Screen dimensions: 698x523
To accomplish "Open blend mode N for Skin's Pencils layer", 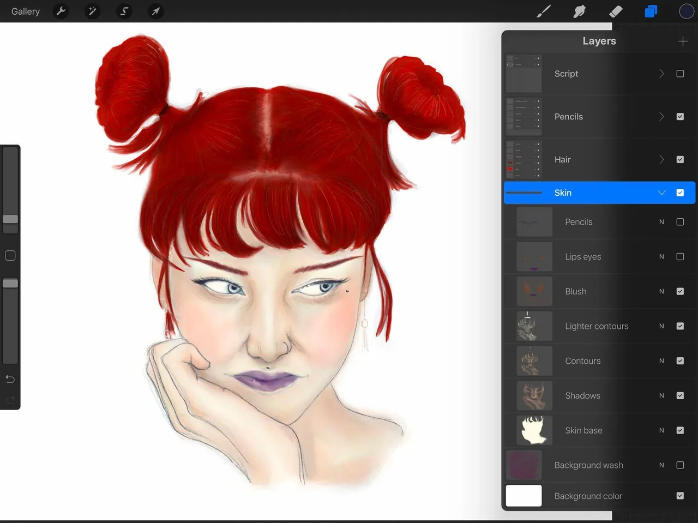I will pyautogui.click(x=661, y=222).
